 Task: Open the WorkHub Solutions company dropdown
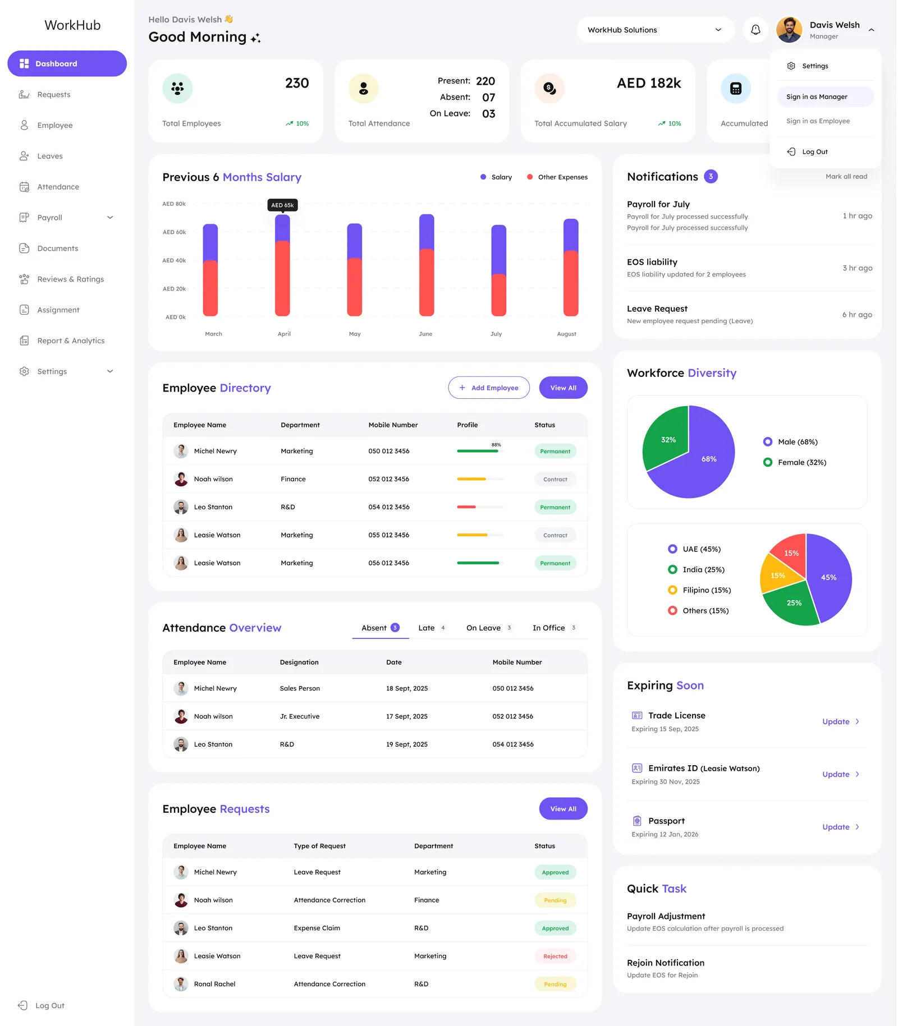655,30
